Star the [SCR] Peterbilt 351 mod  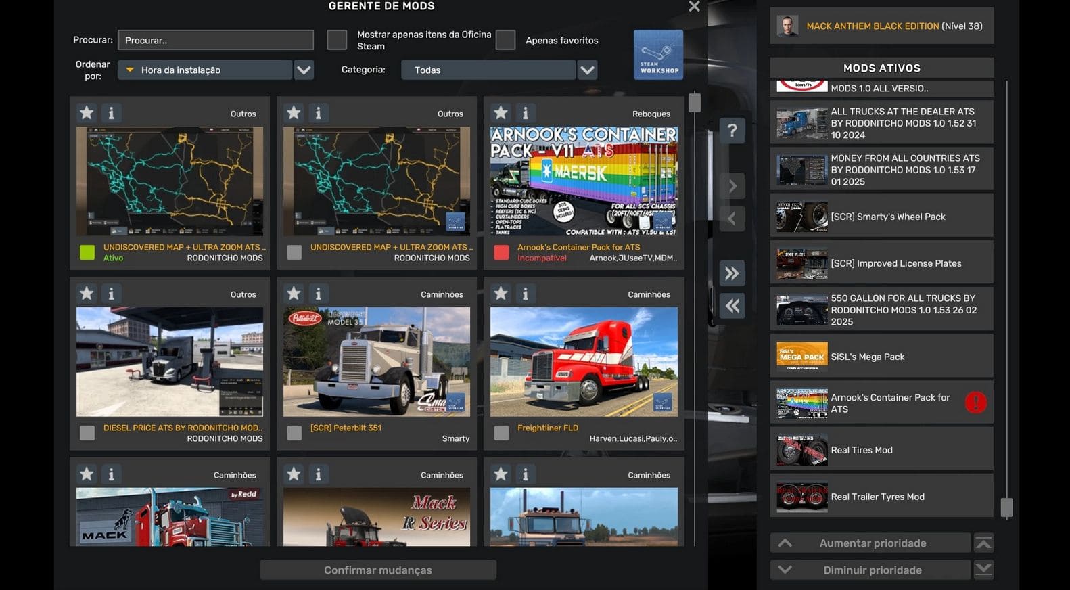click(294, 294)
